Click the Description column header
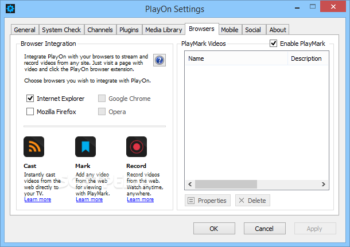The height and width of the screenshot is (247, 350). point(308,58)
